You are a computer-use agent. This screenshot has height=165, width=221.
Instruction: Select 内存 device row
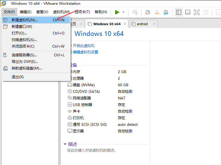[x=107, y=72]
